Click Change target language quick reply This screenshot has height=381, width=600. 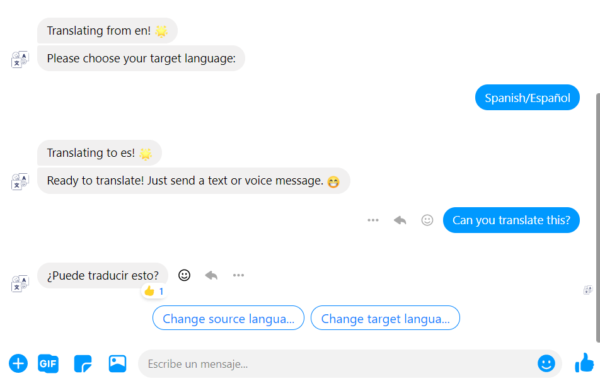[x=385, y=318]
